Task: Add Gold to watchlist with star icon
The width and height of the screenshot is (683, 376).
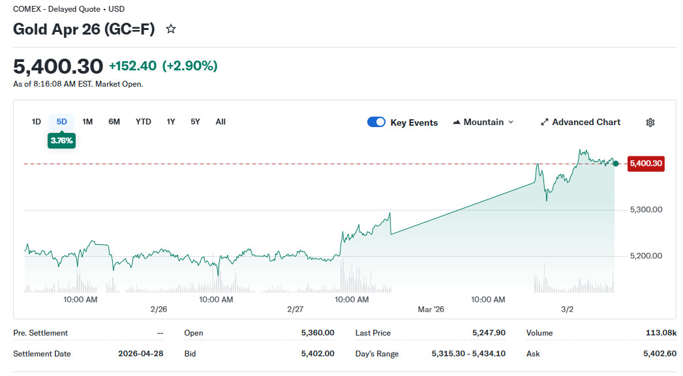Action: [x=171, y=29]
